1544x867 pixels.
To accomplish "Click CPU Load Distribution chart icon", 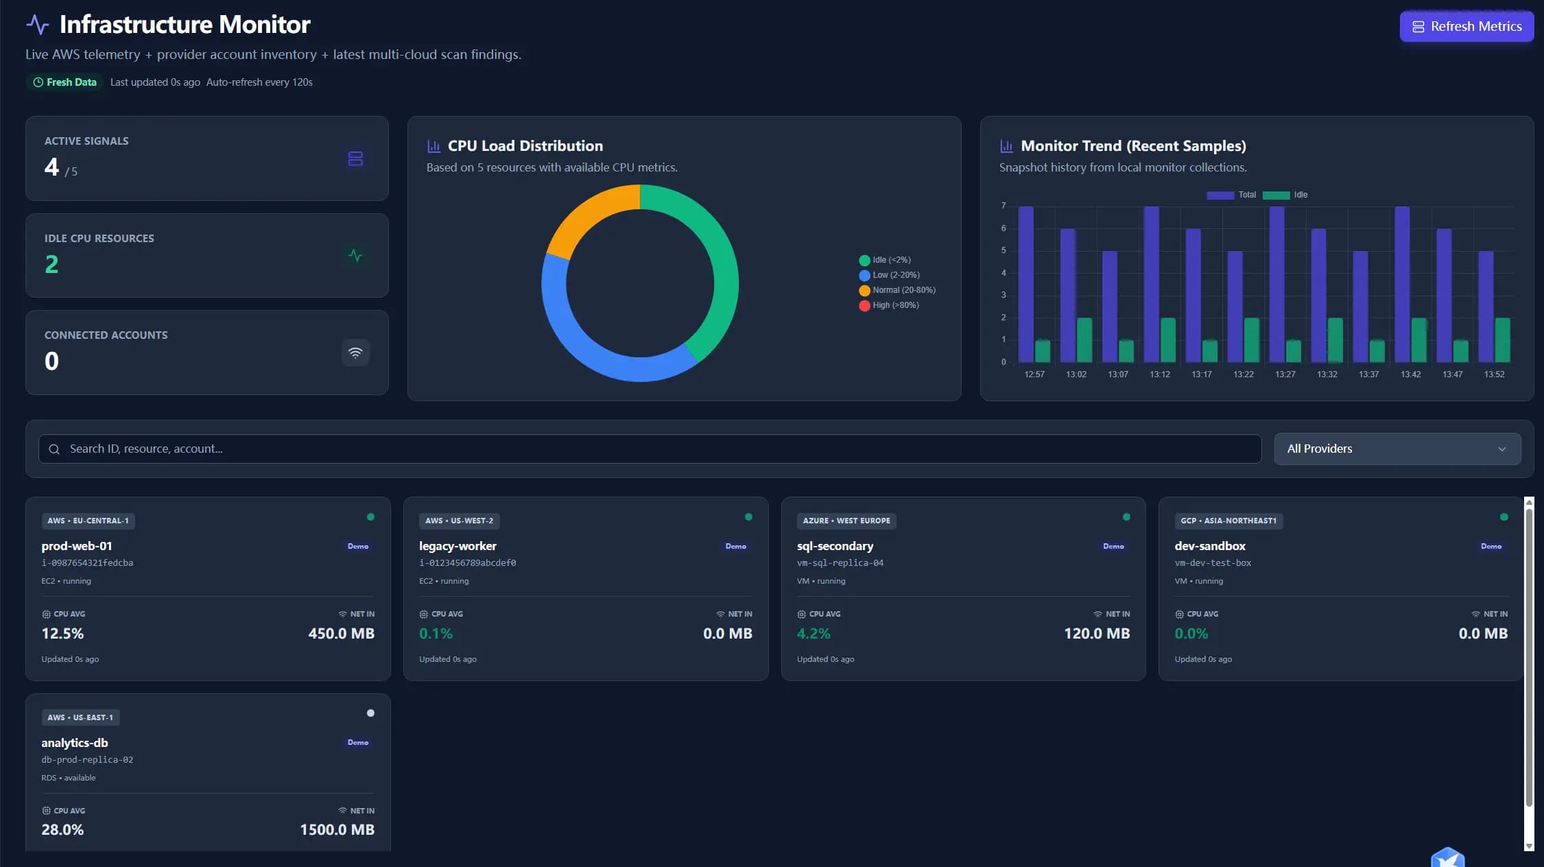I will (x=433, y=146).
